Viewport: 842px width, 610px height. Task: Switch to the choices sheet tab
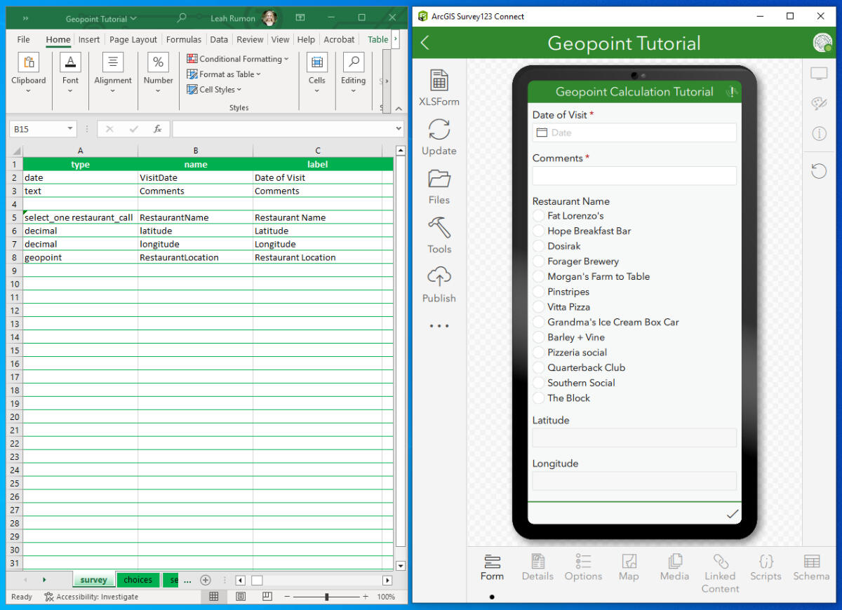click(x=138, y=580)
